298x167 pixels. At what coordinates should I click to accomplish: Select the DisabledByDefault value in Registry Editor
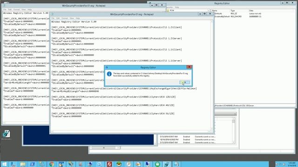[222, 17]
